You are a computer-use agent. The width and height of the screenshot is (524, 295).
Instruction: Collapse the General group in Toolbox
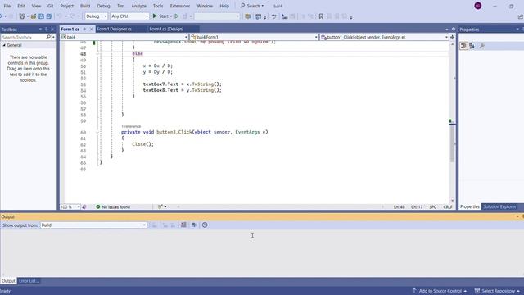point(4,45)
